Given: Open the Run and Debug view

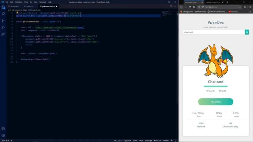Looking at the screenshot, I should pos(3,28).
